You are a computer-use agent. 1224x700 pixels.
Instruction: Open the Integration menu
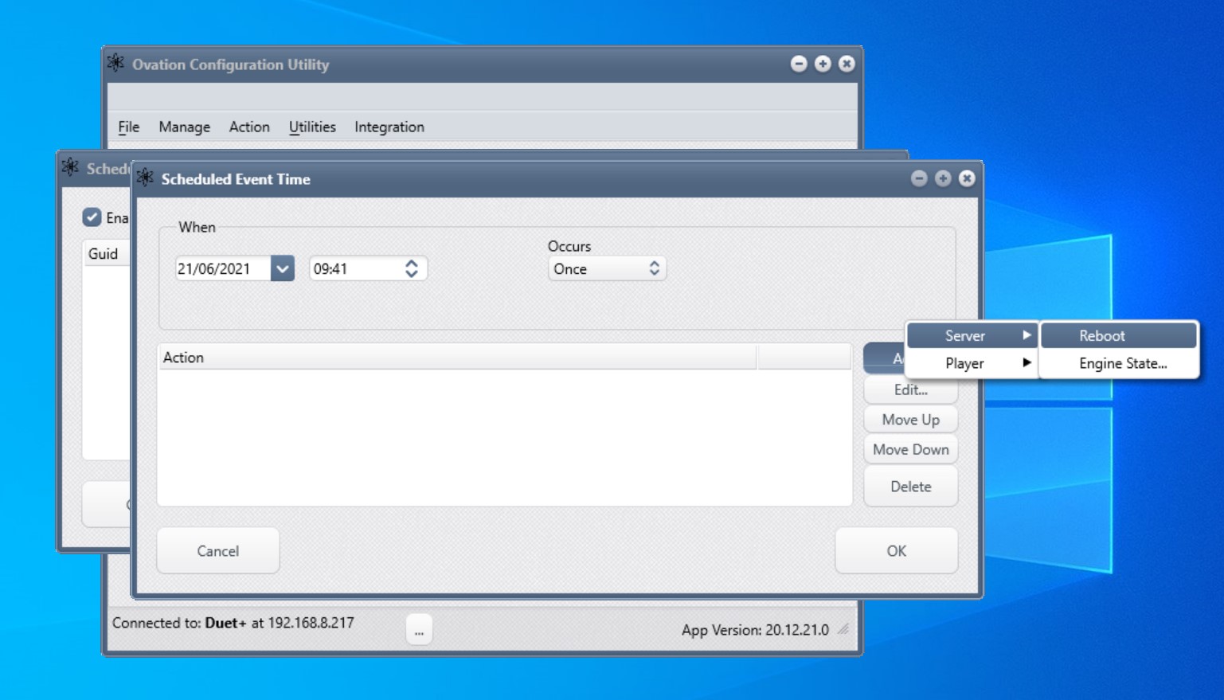tap(389, 127)
